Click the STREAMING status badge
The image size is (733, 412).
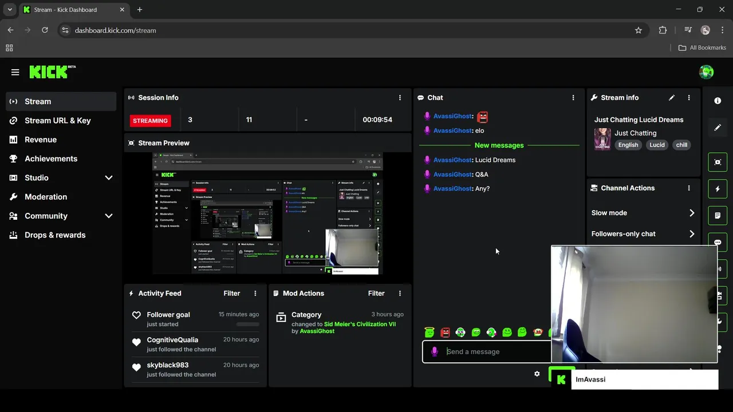tap(150, 121)
